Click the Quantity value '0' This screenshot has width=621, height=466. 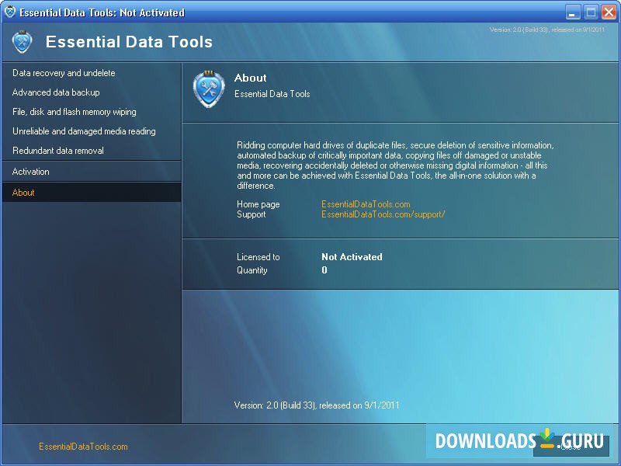click(324, 270)
